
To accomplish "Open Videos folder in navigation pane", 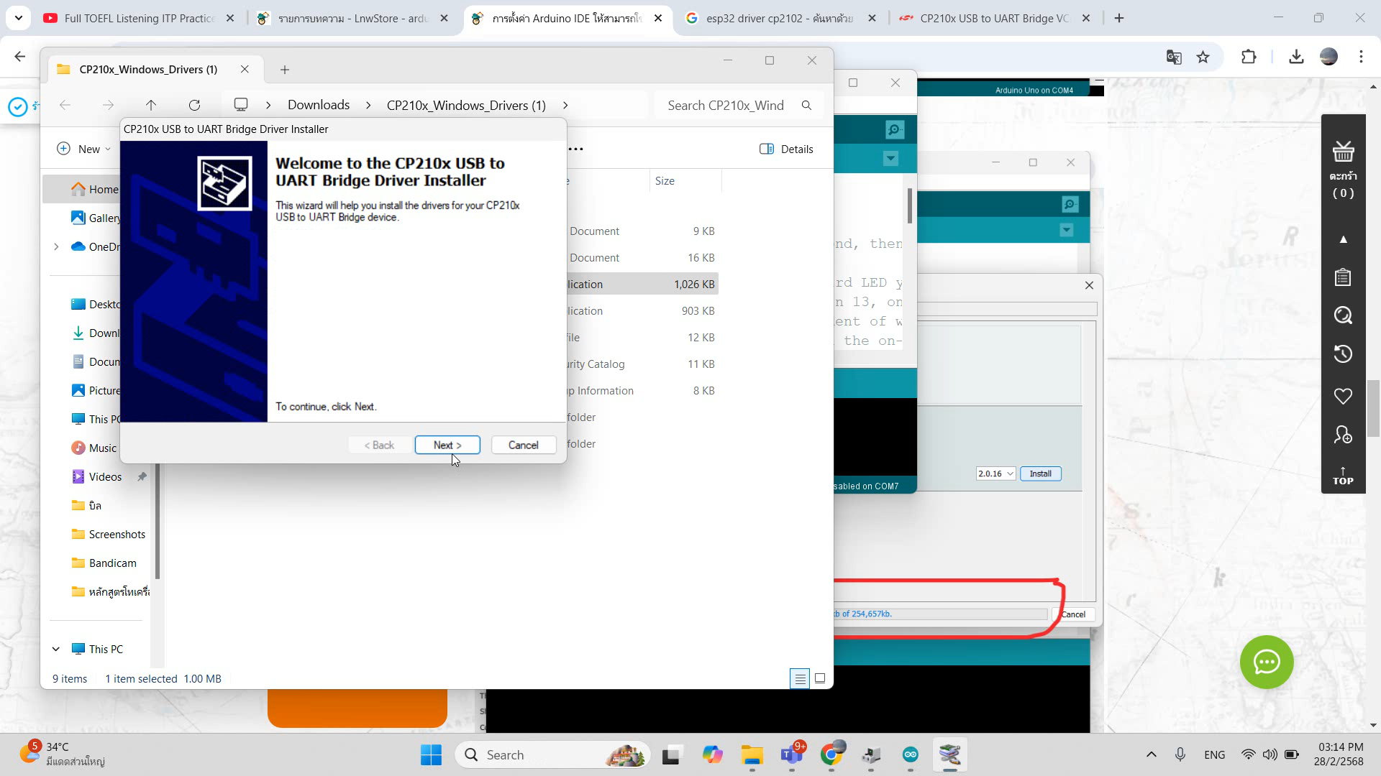I will pyautogui.click(x=97, y=476).
